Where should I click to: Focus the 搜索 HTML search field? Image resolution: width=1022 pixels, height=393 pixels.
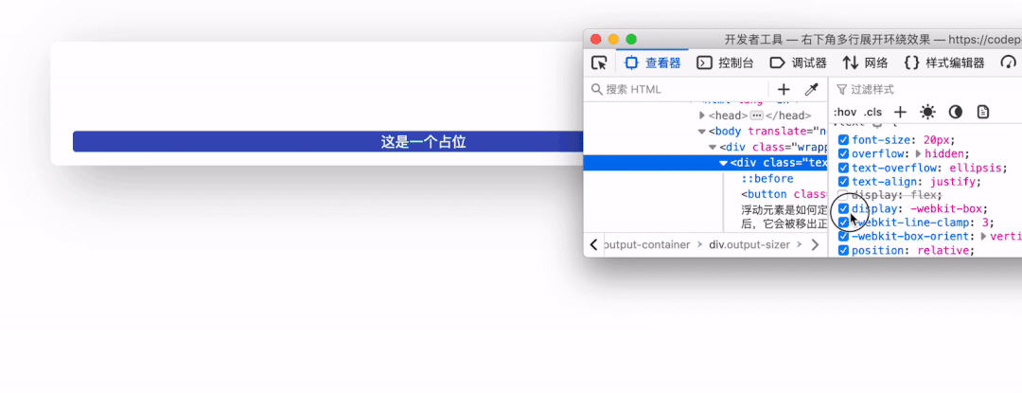[678, 89]
